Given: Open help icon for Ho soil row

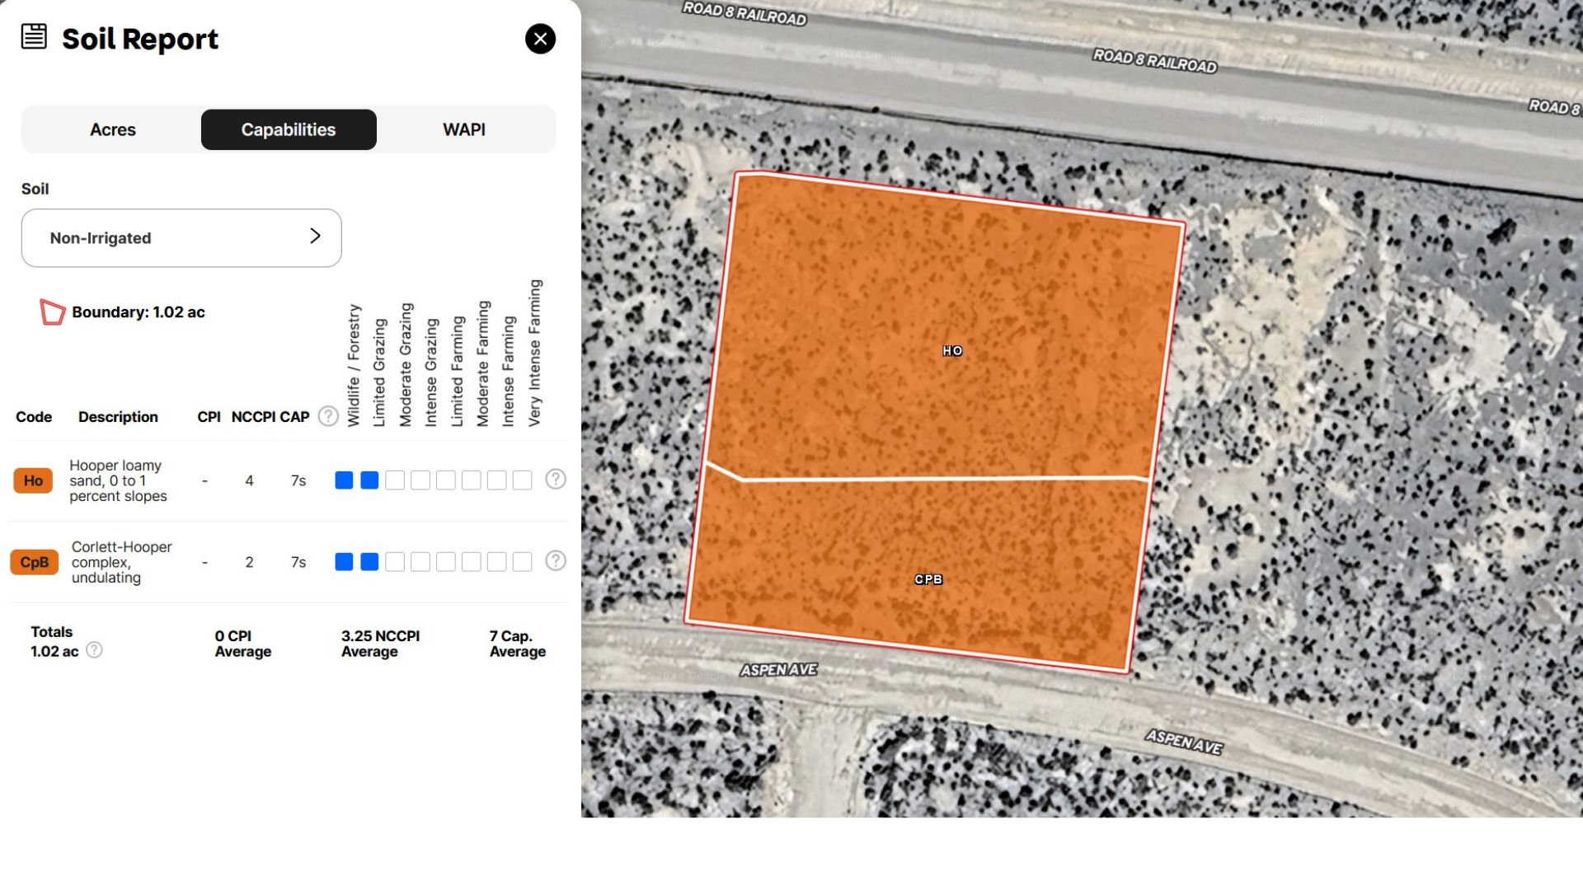Looking at the screenshot, I should 556,480.
